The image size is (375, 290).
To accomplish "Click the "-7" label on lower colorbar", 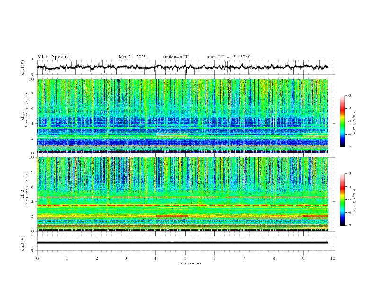I will point(349,225).
